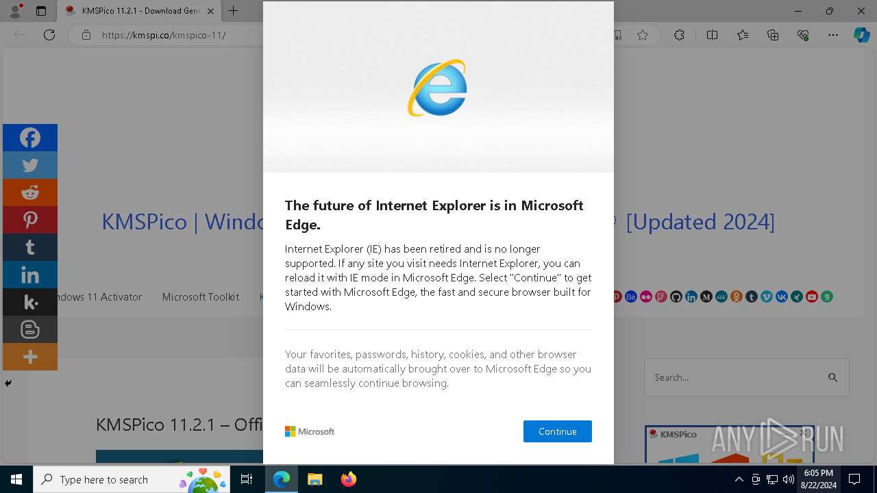Open the Edge profile icon
The width and height of the screenshot is (877, 493).
click(15, 11)
